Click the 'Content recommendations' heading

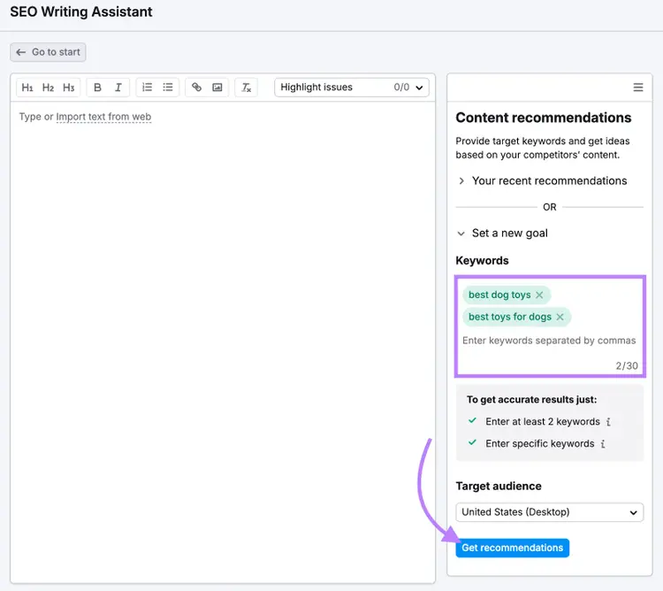point(544,118)
